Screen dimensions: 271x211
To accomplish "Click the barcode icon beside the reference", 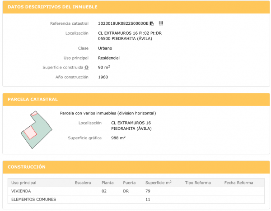I will pyautogui.click(x=161, y=23).
